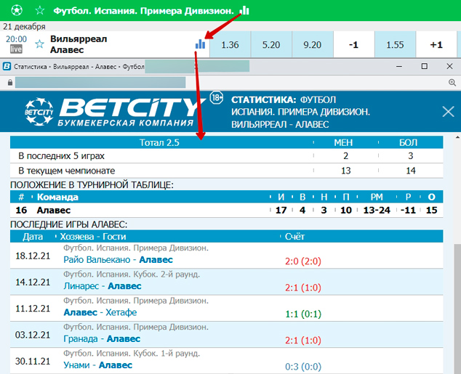Click score 1:1 (0:1) in green
The height and width of the screenshot is (374, 461).
303,314
